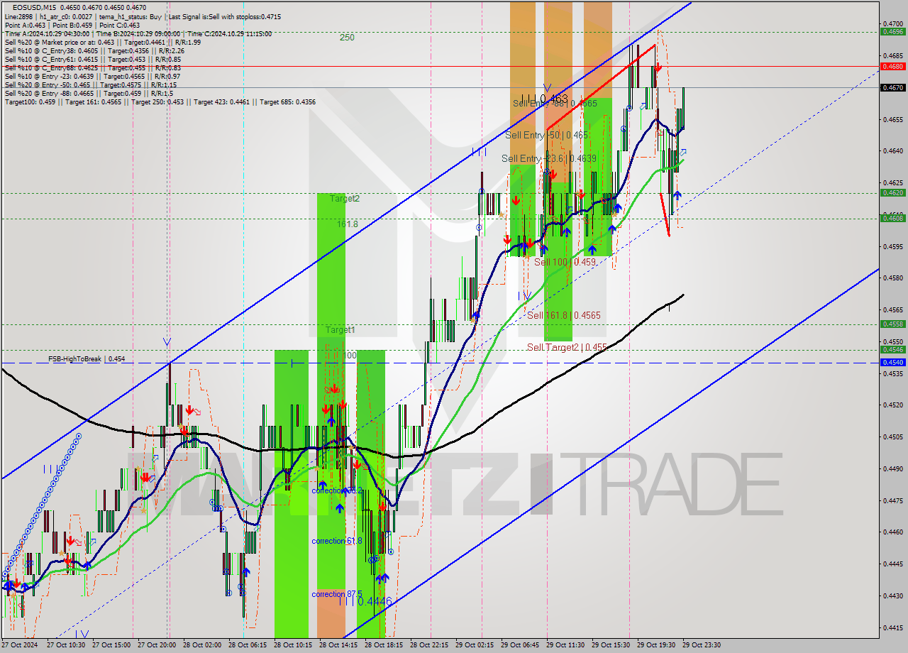Select the 0.4490 price axis tick

pyautogui.click(x=892, y=468)
